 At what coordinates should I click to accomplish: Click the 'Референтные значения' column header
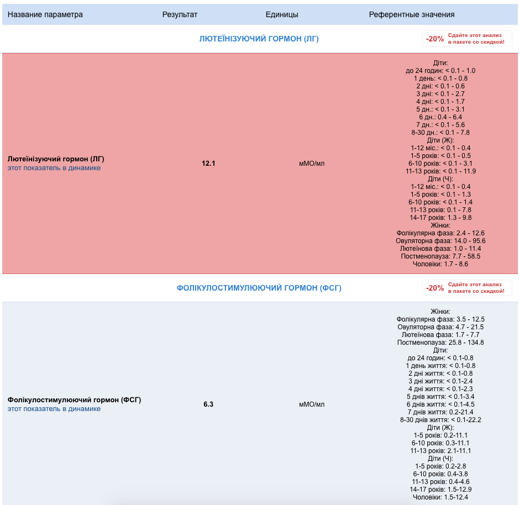pyautogui.click(x=412, y=14)
